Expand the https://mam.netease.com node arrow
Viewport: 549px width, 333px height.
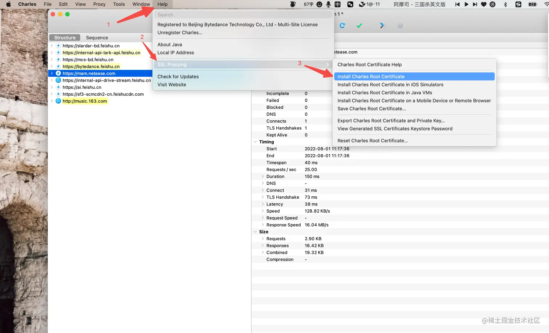point(52,73)
